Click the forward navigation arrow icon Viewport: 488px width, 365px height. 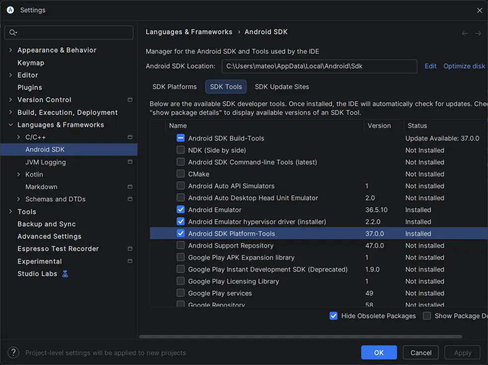tap(478, 33)
